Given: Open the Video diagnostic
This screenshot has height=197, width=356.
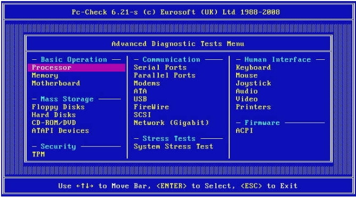Looking at the screenshot, I should pos(247,99).
